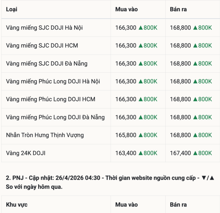
Task: Click the 163,400 buy price value
Action: [126, 153]
